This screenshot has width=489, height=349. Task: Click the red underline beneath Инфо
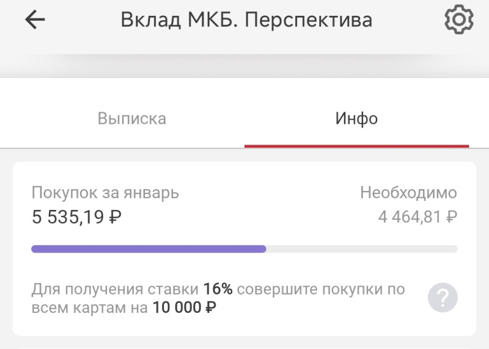point(356,146)
